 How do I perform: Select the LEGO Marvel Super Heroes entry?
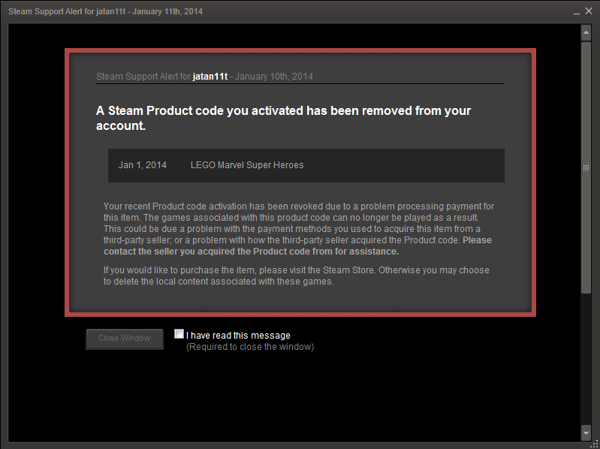coord(247,165)
